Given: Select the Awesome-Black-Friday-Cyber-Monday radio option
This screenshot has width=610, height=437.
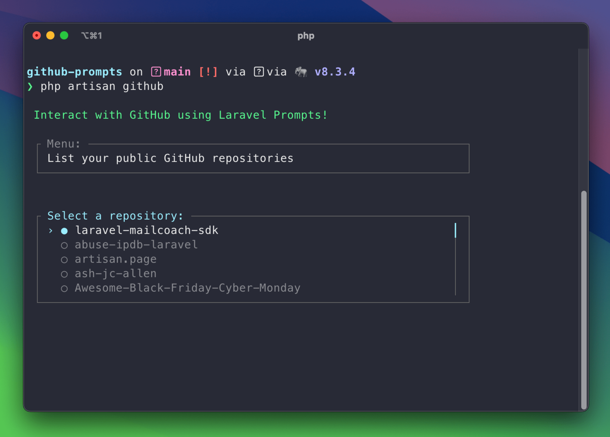Looking at the screenshot, I should (x=64, y=289).
